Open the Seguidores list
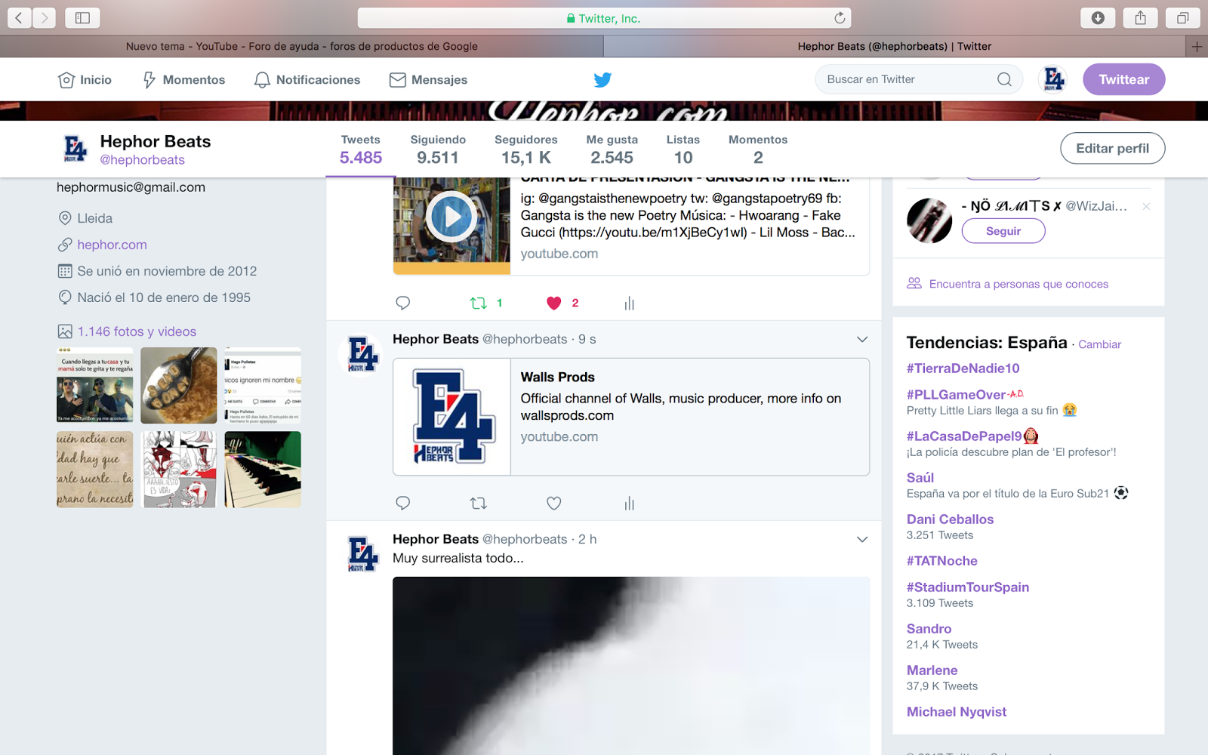 click(x=526, y=149)
